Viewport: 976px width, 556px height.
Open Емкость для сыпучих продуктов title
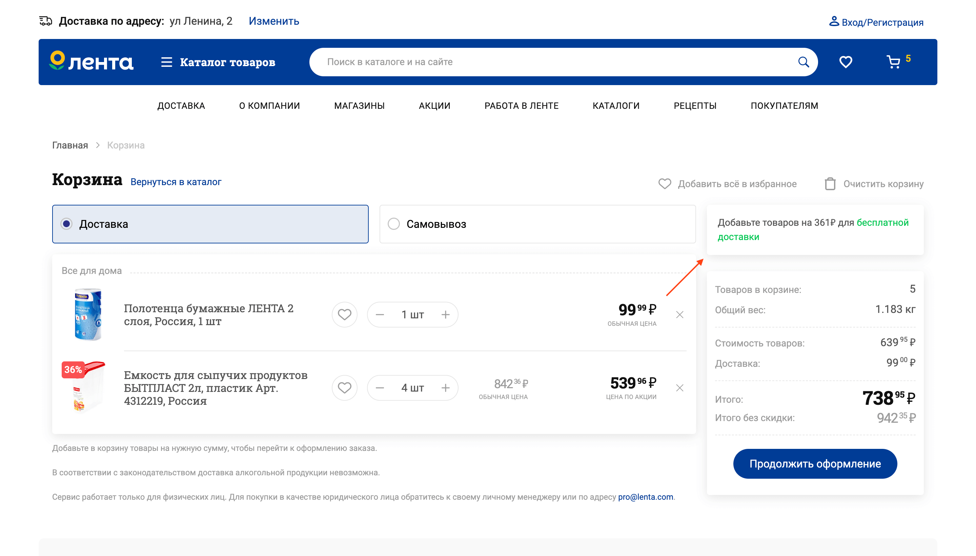point(216,388)
